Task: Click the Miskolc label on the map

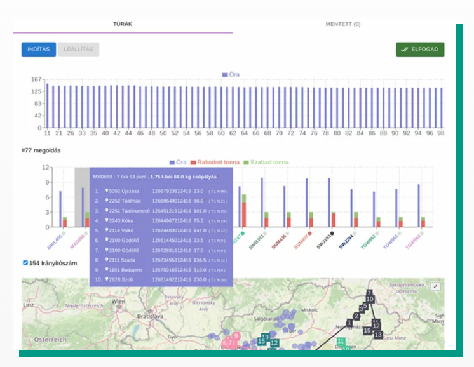Action: [x=309, y=310]
